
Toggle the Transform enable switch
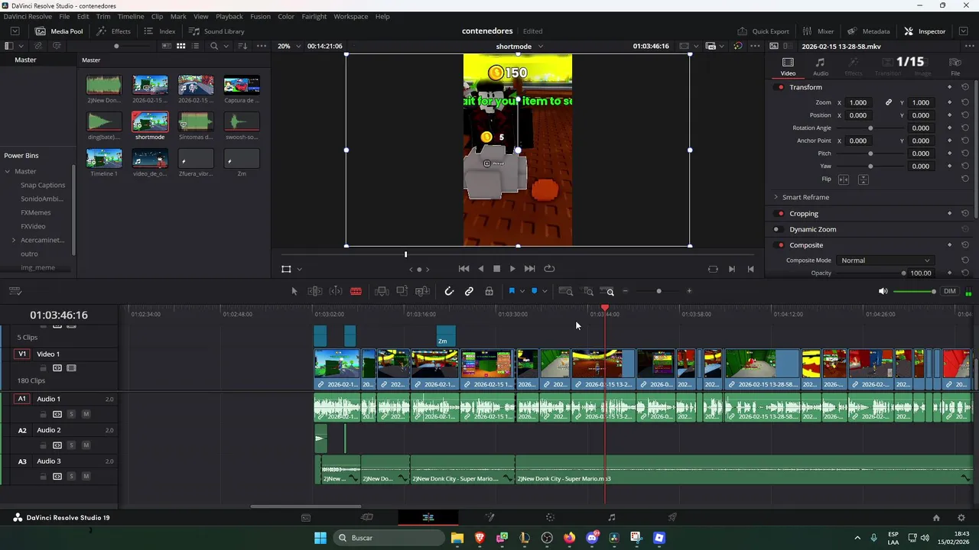pyautogui.click(x=780, y=87)
